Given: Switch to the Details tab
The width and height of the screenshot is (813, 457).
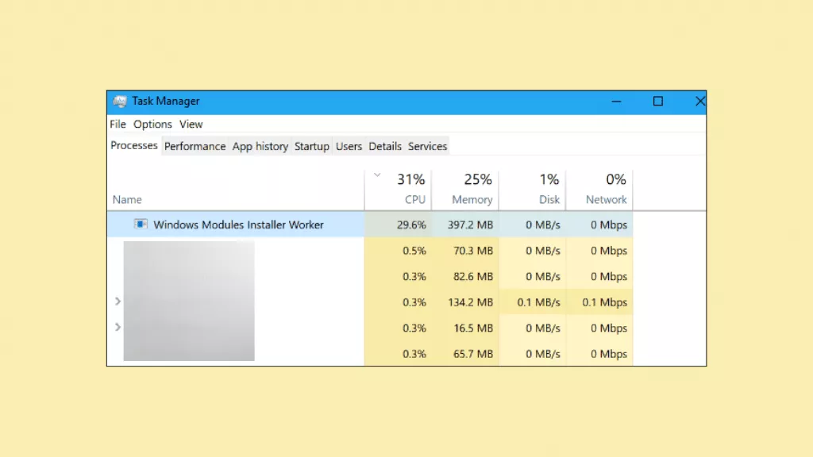Looking at the screenshot, I should 385,147.
